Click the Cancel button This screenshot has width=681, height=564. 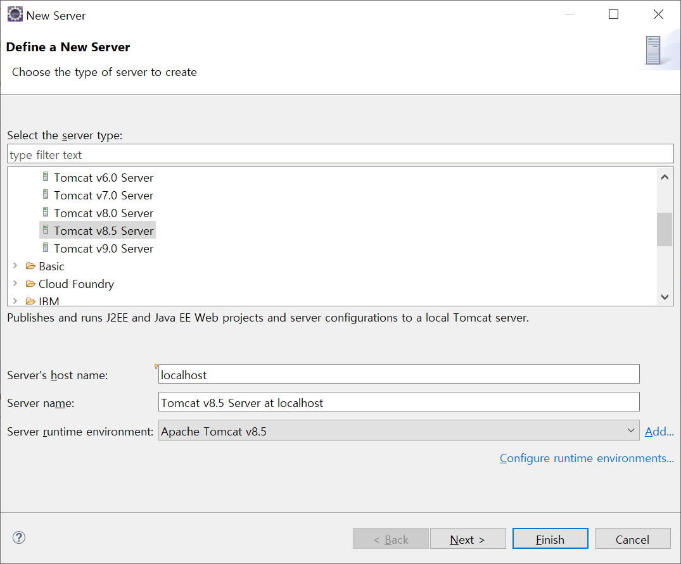coord(632,539)
